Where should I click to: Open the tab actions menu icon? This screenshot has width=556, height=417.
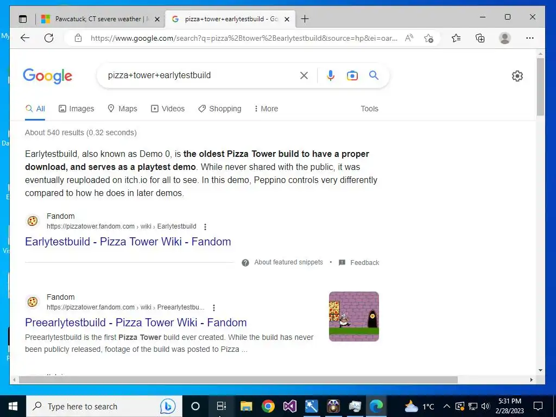(x=23, y=19)
